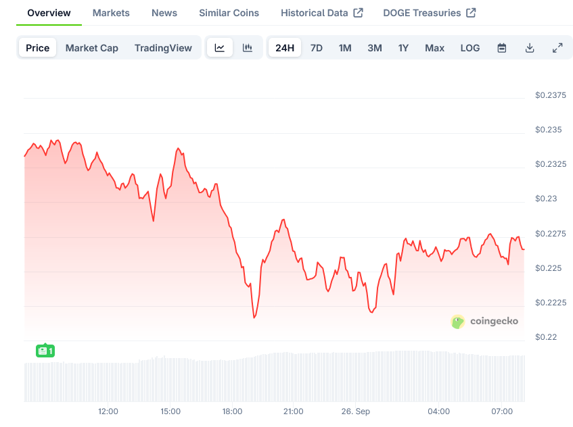
Task: Select the Max time range
Action: click(x=434, y=48)
